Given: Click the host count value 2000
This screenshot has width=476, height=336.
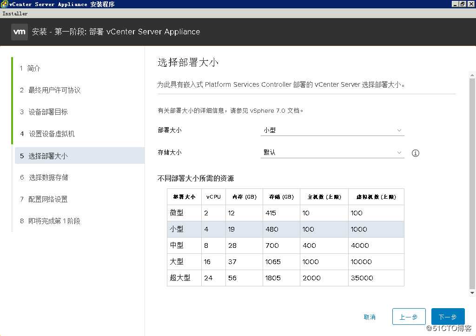Looking at the screenshot, I should pyautogui.click(x=311, y=278).
